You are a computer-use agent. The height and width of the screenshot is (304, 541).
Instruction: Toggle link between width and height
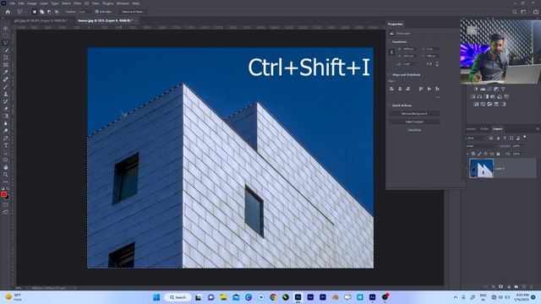click(x=391, y=52)
